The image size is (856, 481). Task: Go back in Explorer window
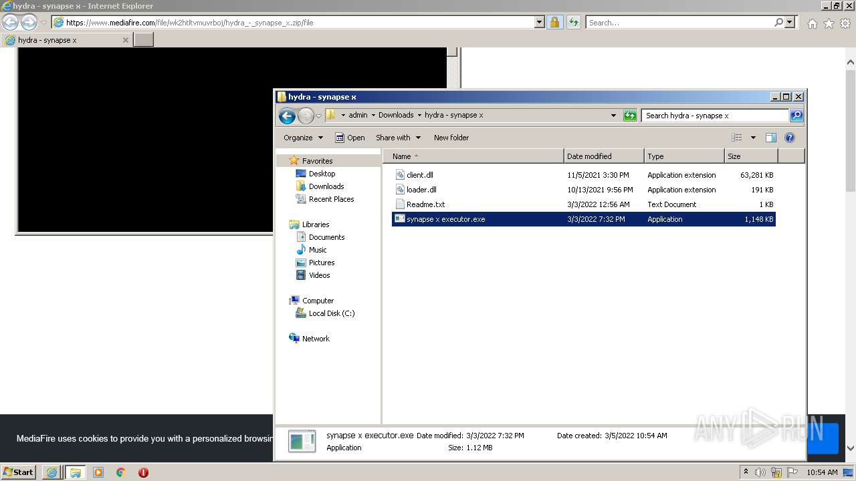tap(287, 116)
